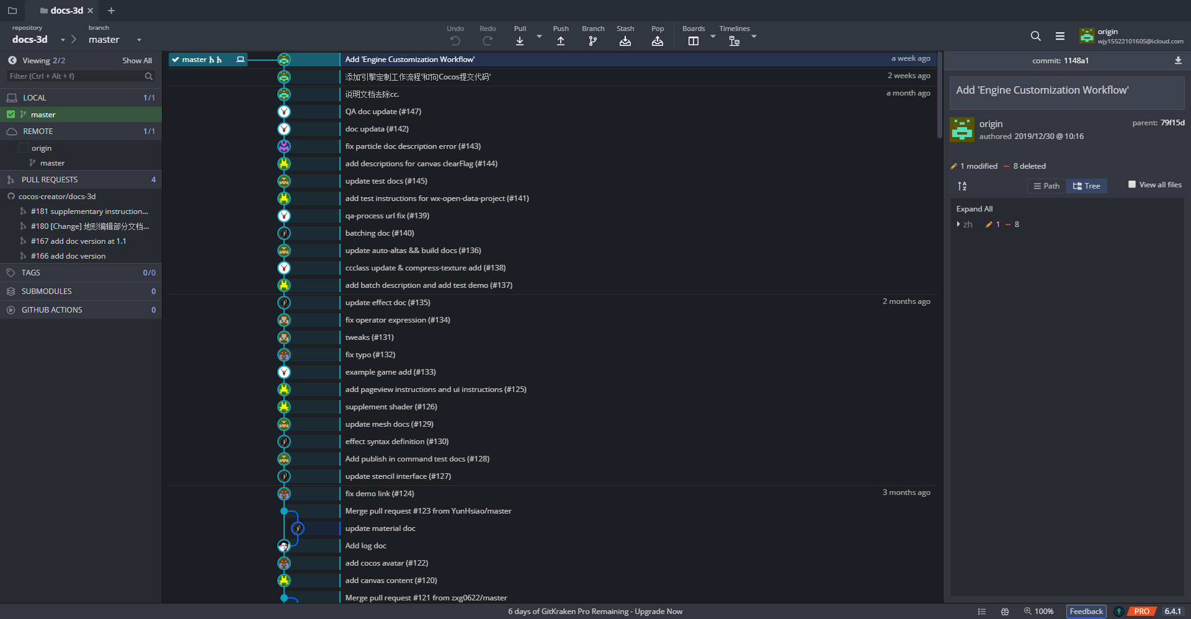The height and width of the screenshot is (619, 1191).
Task: Click the Stash icon
Action: tap(625, 41)
